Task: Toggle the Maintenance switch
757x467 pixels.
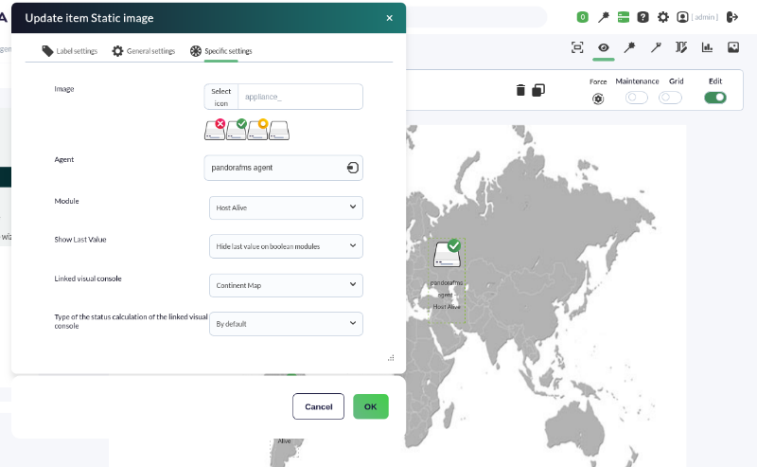Action: coord(636,98)
